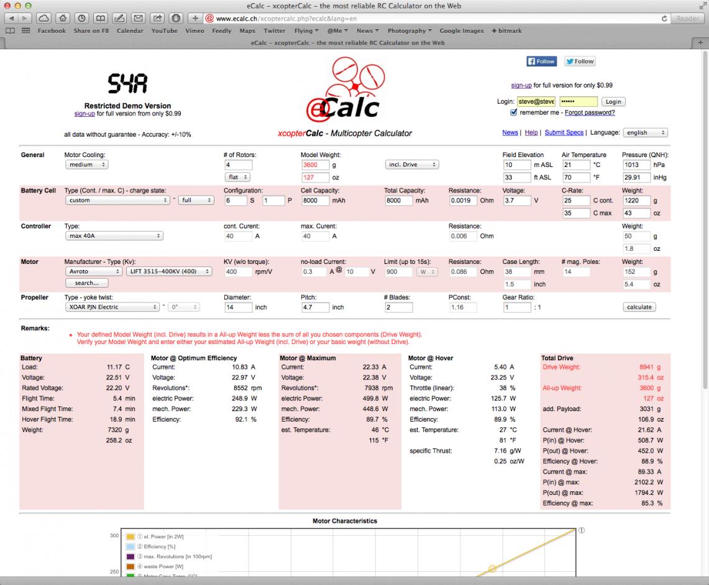Image resolution: width=709 pixels, height=585 pixels.
Task: Open the history clock icon
Action: pyautogui.click(x=82, y=18)
